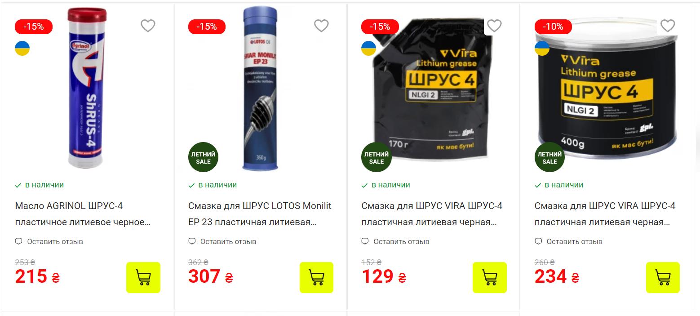Click the ЛЕТНИЙ SALE badge on LOTOS product
The width and height of the screenshot is (700, 316).
203,158
